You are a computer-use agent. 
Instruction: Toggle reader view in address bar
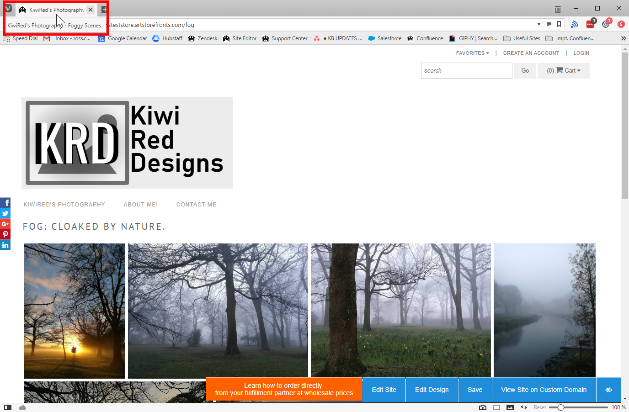549,24
